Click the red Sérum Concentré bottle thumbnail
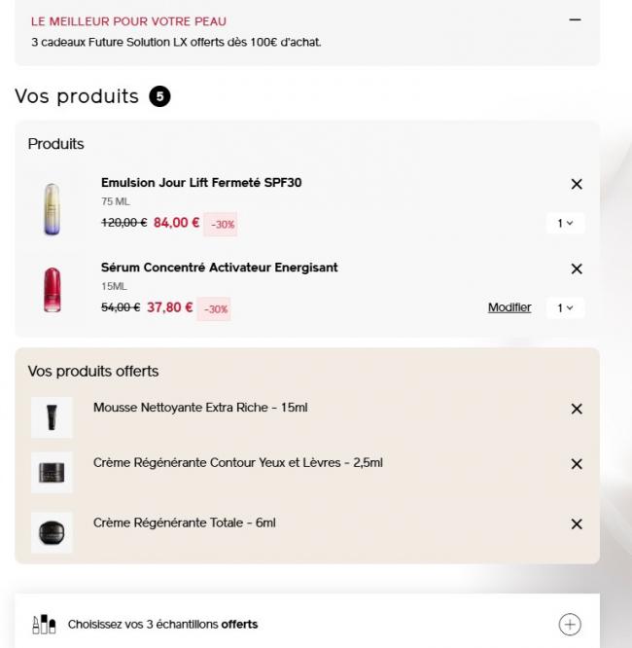Screen dimensions: 632x648 pos(52,290)
